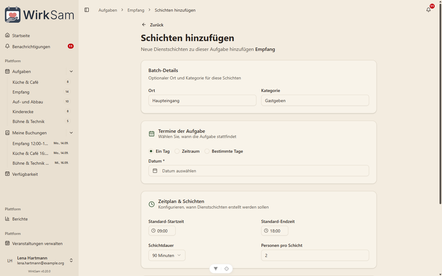442x276 pixels.
Task: Click the Personen pro Schicht field
Action: (315, 255)
